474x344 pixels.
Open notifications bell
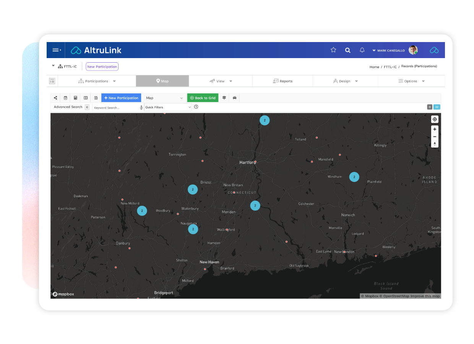(x=362, y=50)
